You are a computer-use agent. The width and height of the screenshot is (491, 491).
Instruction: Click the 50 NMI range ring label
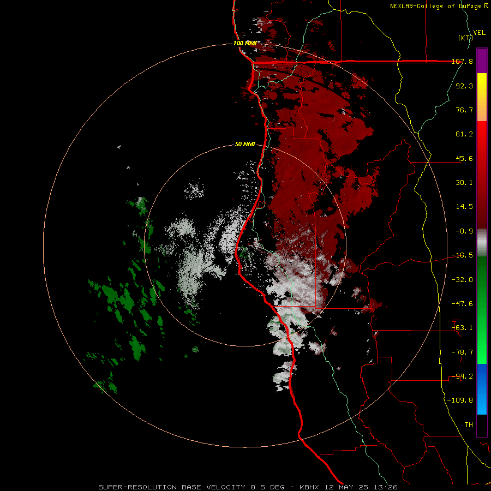(x=245, y=145)
